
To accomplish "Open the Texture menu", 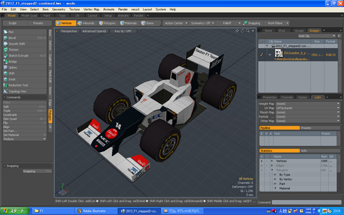I will tap(75, 9).
